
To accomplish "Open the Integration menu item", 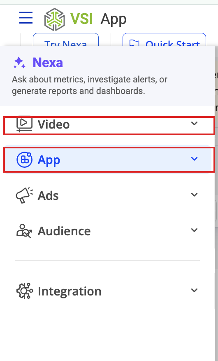I will (x=107, y=291).
